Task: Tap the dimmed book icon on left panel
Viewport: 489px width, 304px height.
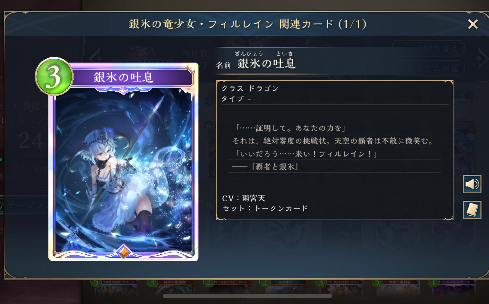Action: [31, 106]
